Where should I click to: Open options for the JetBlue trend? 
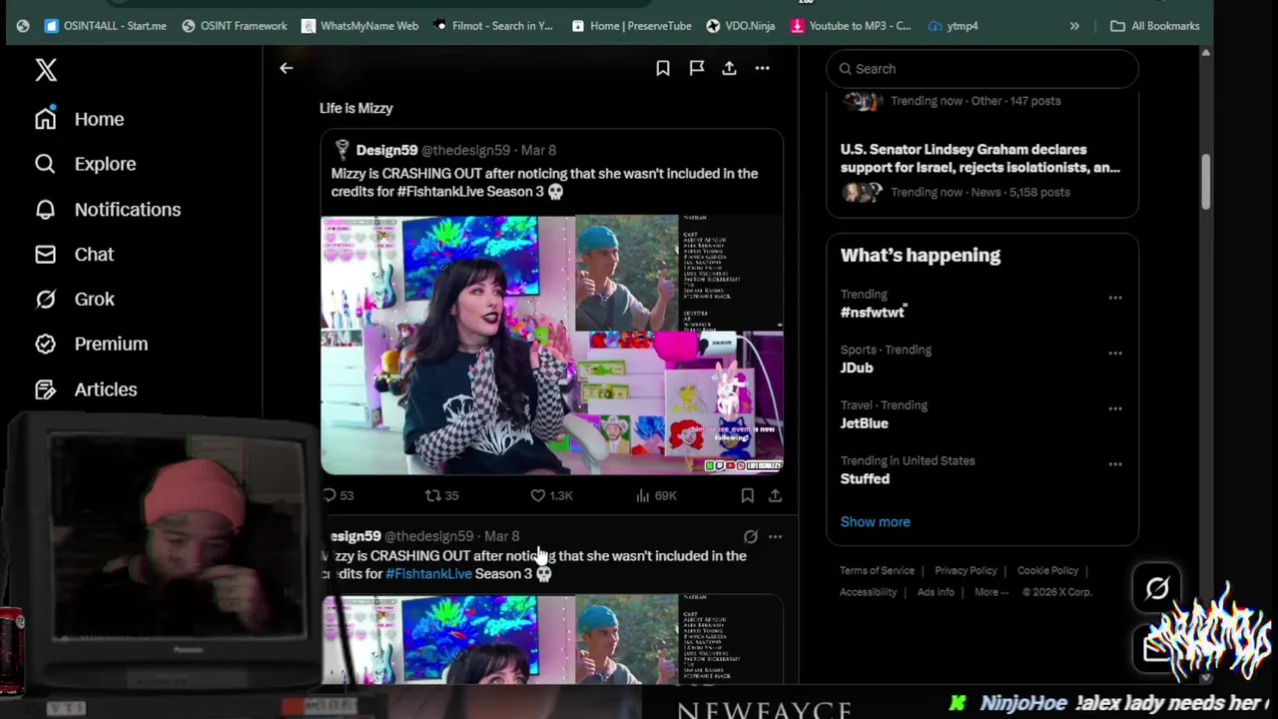(x=1115, y=408)
